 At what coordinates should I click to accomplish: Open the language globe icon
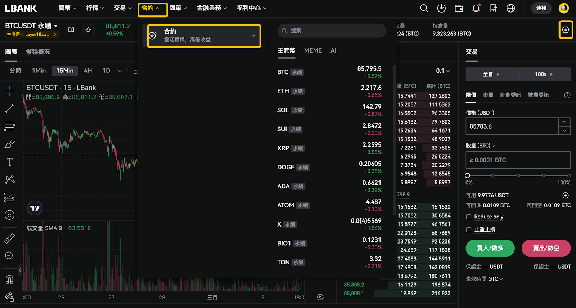tap(510, 8)
